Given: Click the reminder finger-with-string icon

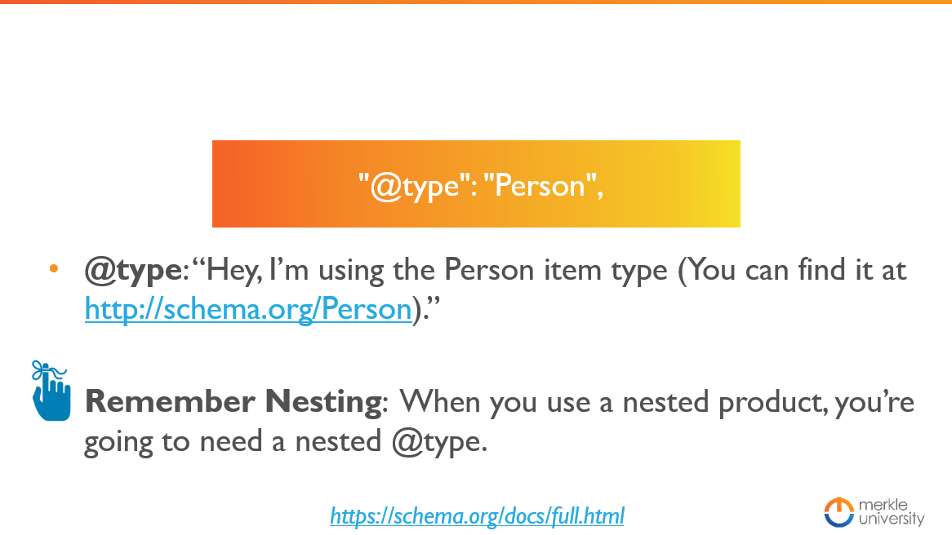Looking at the screenshot, I should (51, 391).
